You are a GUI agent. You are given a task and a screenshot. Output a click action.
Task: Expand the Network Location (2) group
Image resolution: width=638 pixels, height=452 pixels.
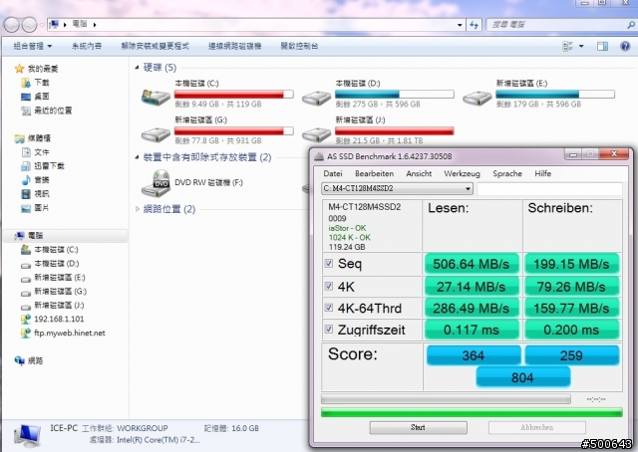pos(138,209)
